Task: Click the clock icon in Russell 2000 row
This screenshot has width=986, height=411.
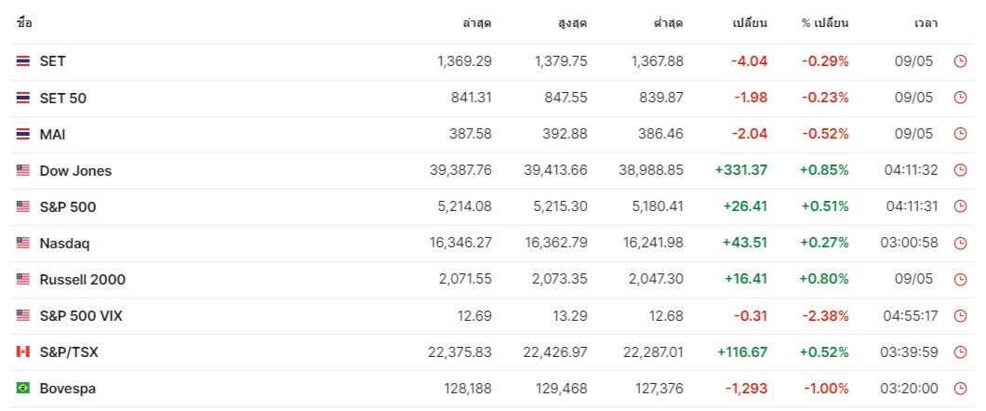Action: [x=960, y=279]
